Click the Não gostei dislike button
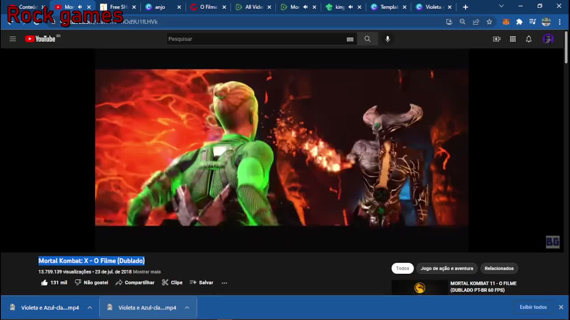 tap(91, 283)
